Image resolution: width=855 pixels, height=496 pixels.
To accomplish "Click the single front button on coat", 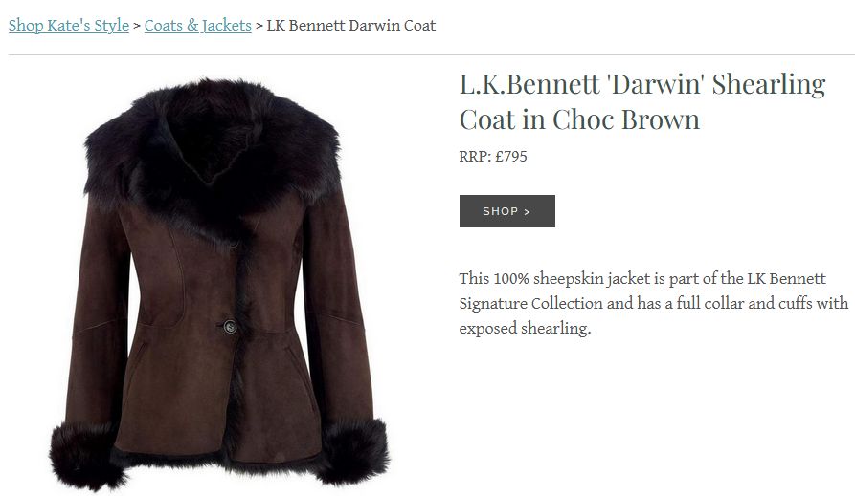I will [230, 327].
